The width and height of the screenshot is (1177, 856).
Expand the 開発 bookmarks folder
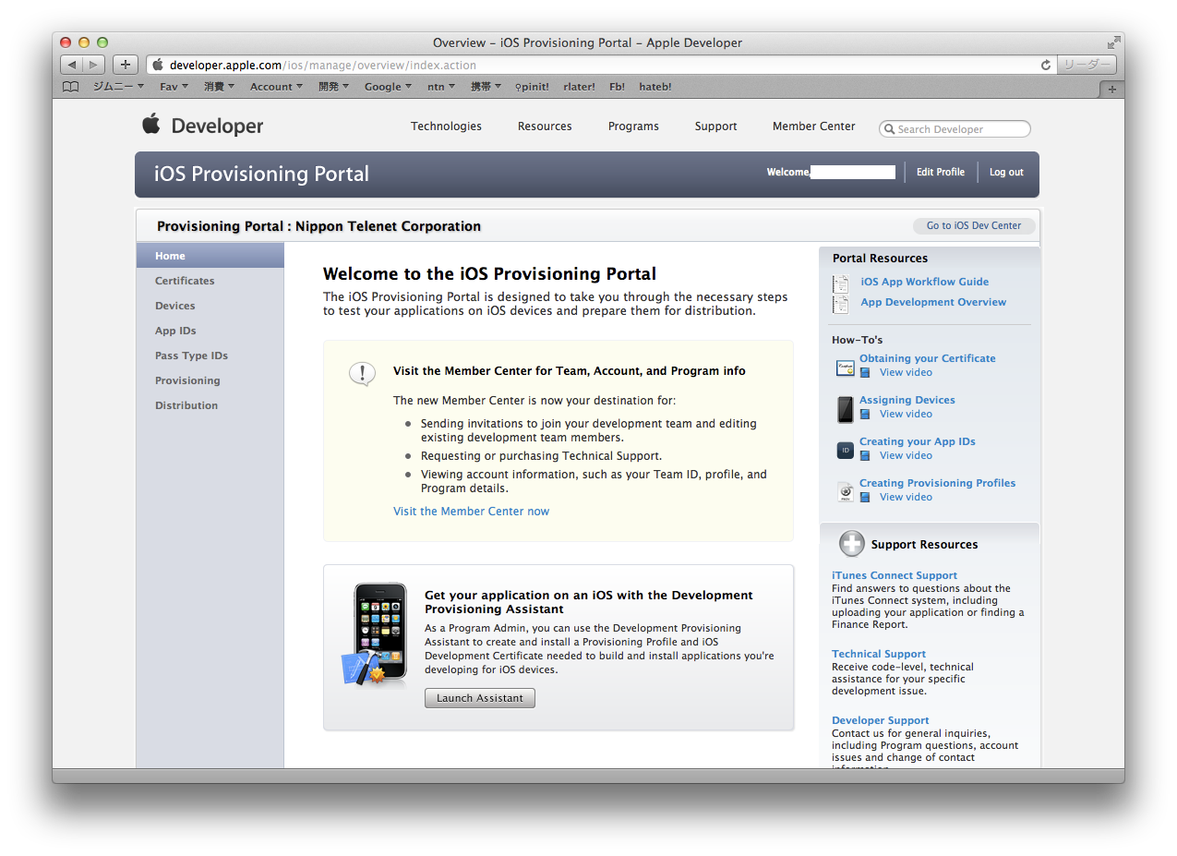coord(333,87)
